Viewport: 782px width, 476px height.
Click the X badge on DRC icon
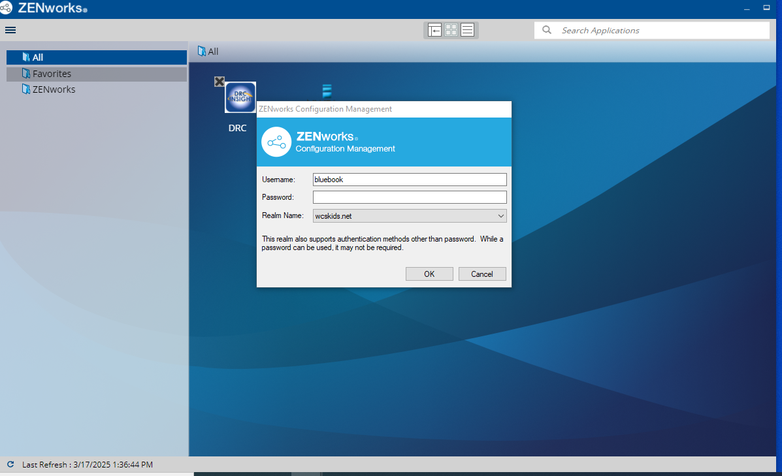220,82
